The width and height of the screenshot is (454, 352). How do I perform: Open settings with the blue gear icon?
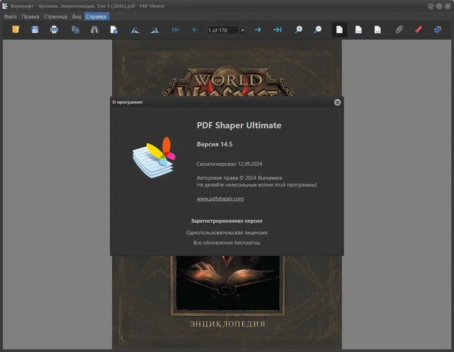tap(438, 29)
